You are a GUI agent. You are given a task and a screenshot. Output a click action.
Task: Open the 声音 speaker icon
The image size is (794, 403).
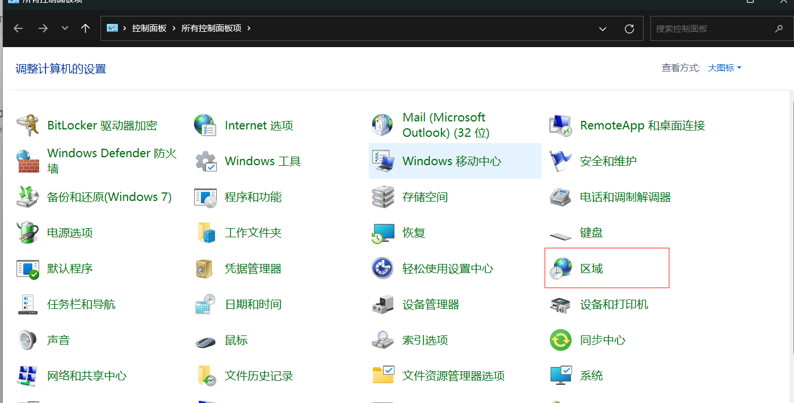[x=27, y=340]
